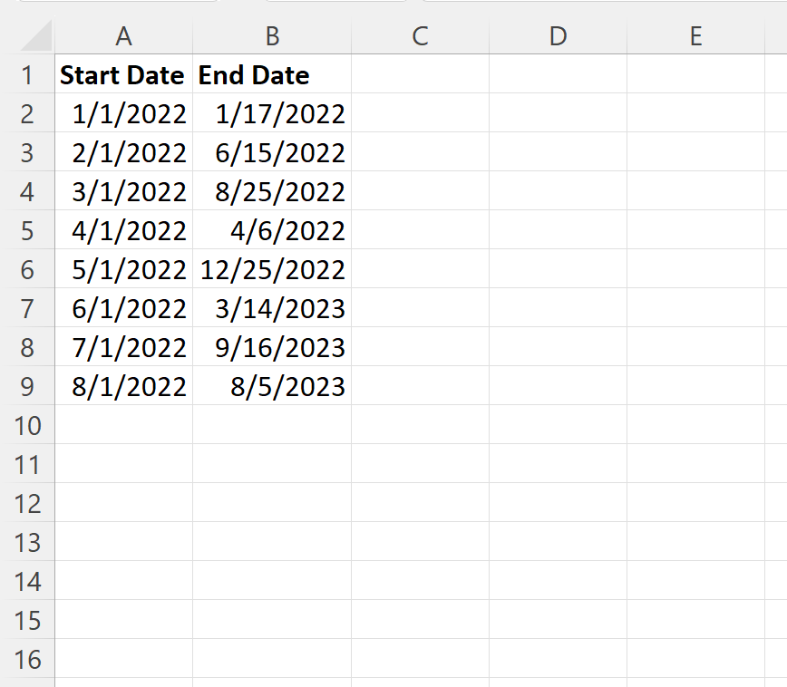Viewport: 787px width, 687px height.
Task: Click the Start Date header cell
Action: point(123,75)
